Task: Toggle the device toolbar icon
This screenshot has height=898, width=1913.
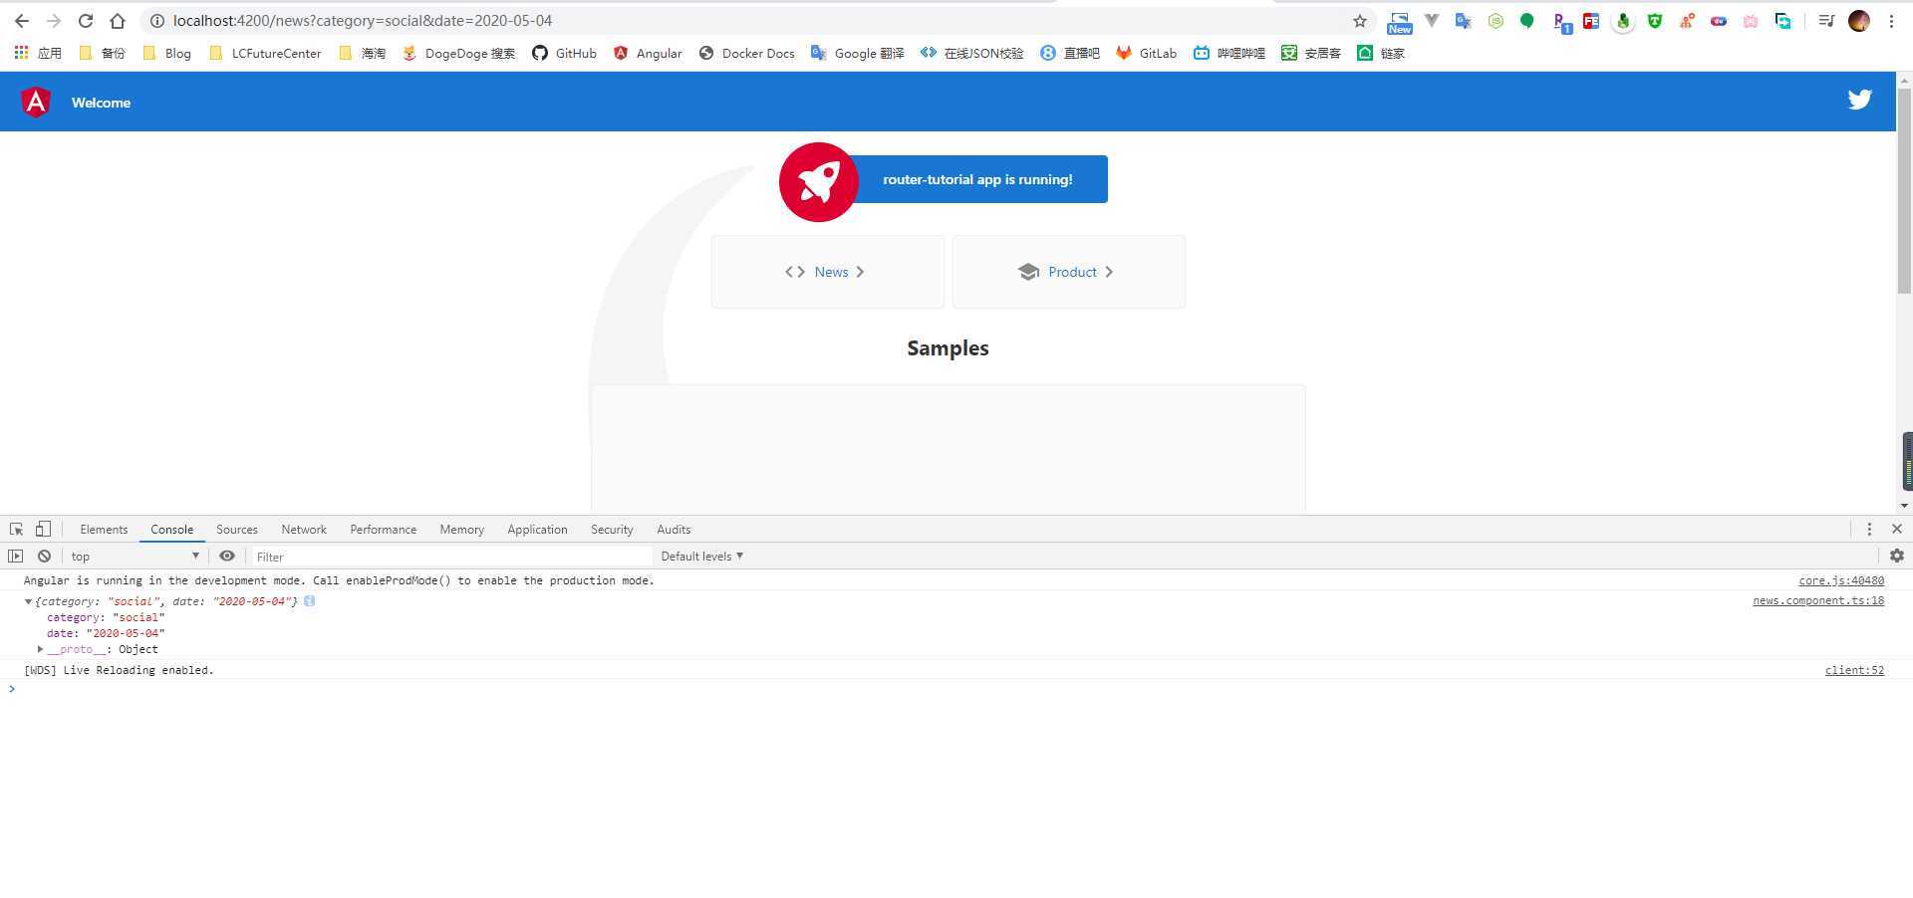Action: 43,529
